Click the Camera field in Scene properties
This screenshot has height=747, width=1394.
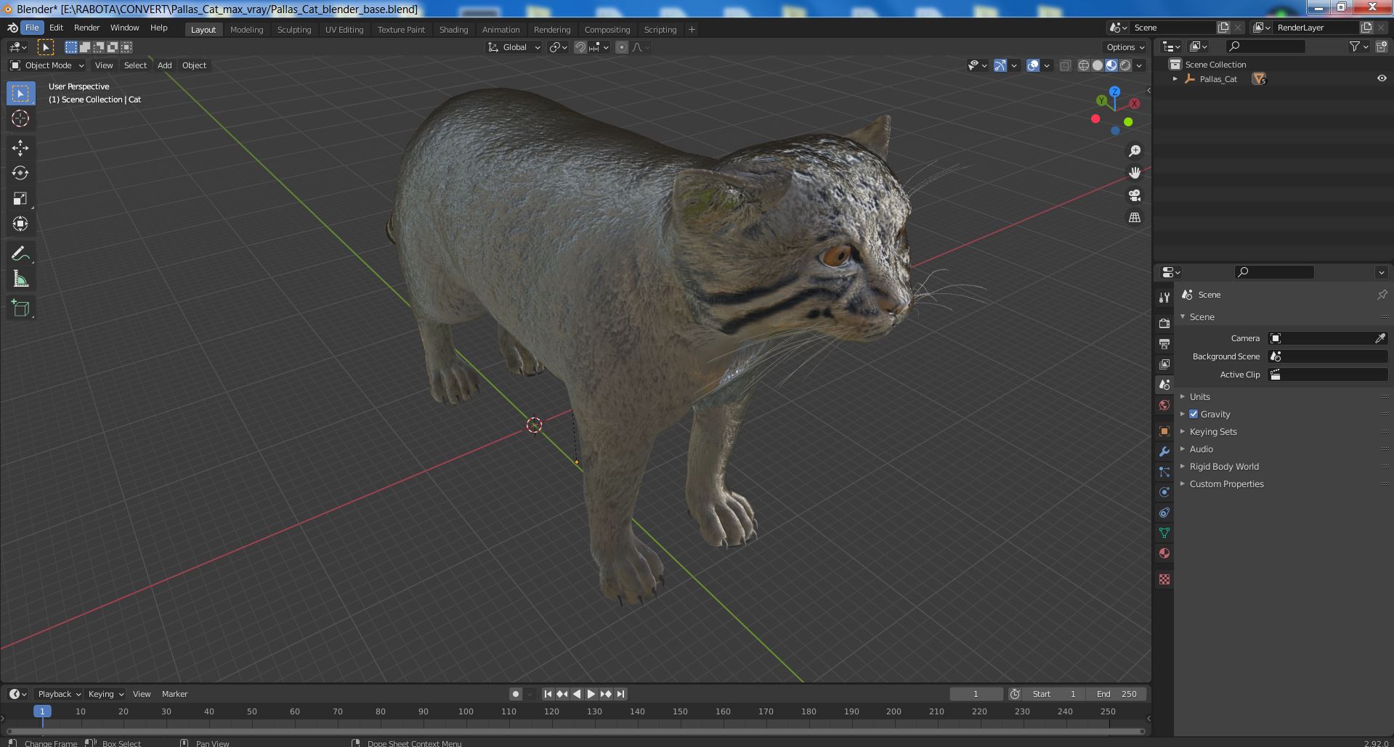1328,338
